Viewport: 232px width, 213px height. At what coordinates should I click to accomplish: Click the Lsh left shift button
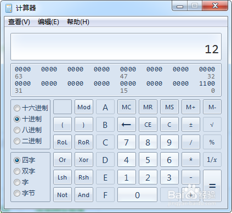63,177
